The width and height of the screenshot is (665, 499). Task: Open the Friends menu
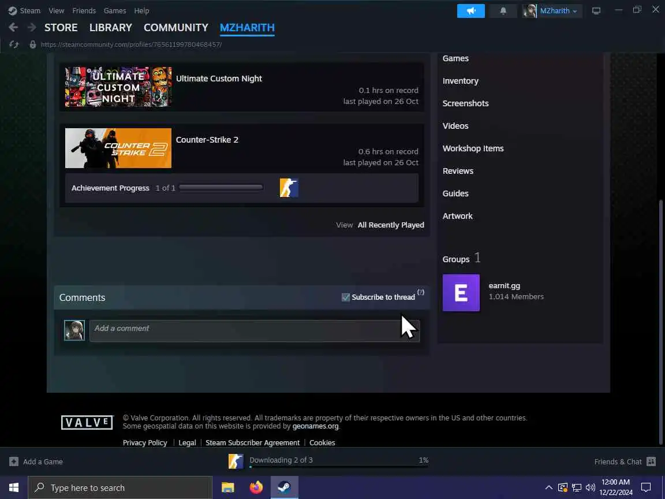click(x=84, y=10)
